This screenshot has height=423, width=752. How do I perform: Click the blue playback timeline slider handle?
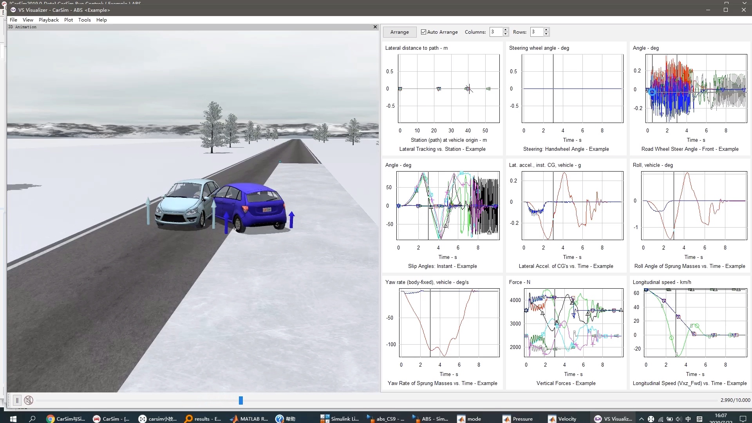(241, 400)
